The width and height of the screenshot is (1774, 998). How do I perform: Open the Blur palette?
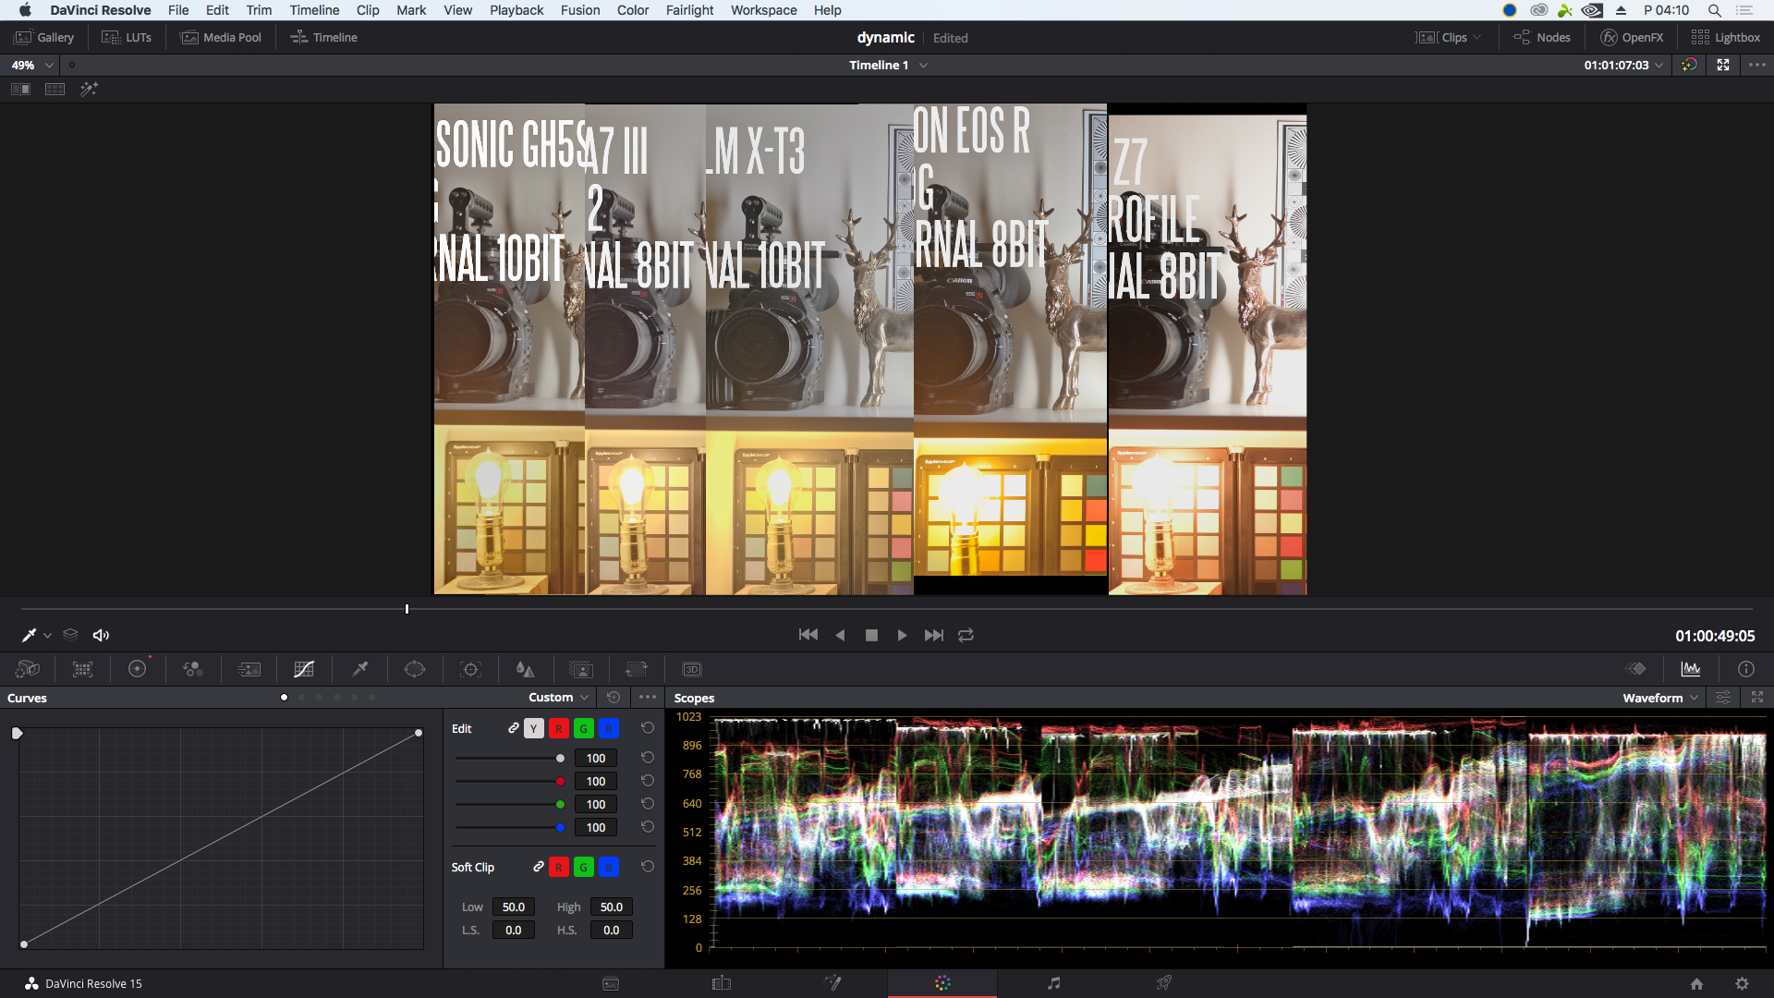coord(526,669)
